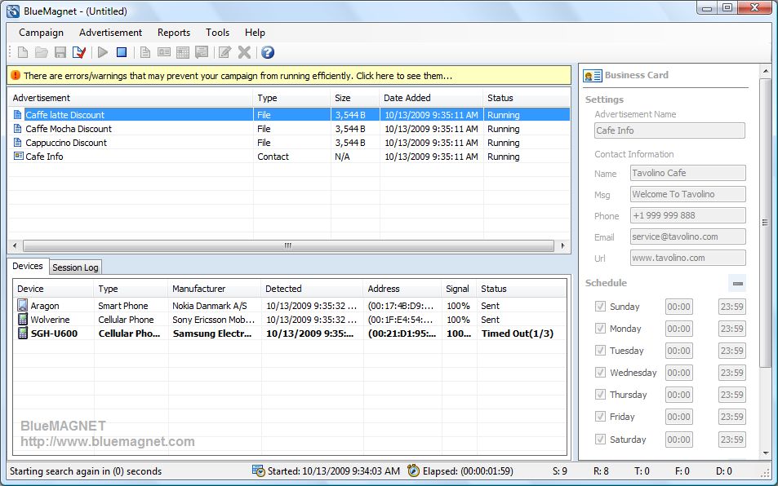Click the add calendar advertisement toolbar icon

click(183, 53)
